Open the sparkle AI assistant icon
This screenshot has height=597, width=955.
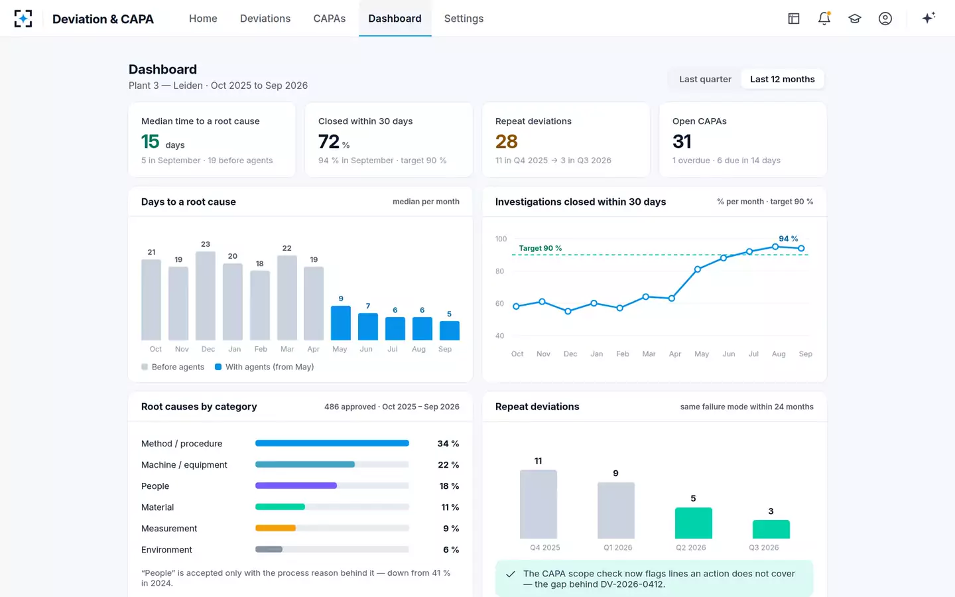(928, 19)
